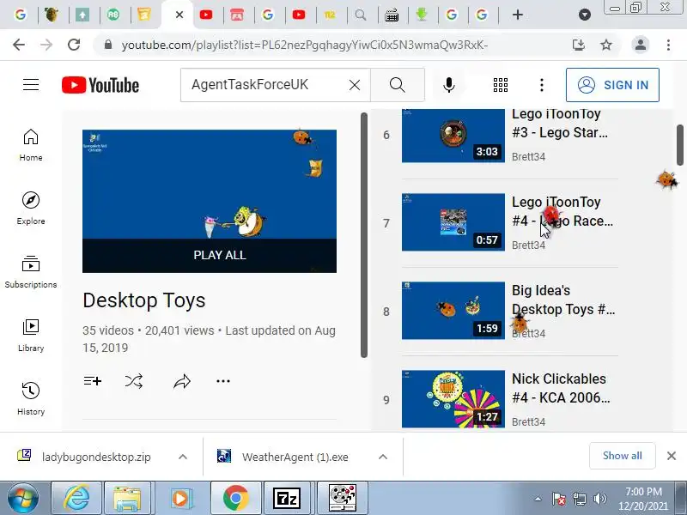The width and height of the screenshot is (687, 515).
Task: Click the address bar URL
Action: [x=305, y=45]
